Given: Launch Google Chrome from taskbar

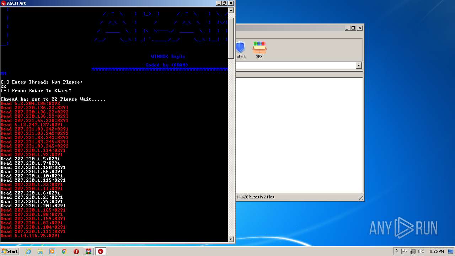Looking at the screenshot, I should (x=64, y=251).
